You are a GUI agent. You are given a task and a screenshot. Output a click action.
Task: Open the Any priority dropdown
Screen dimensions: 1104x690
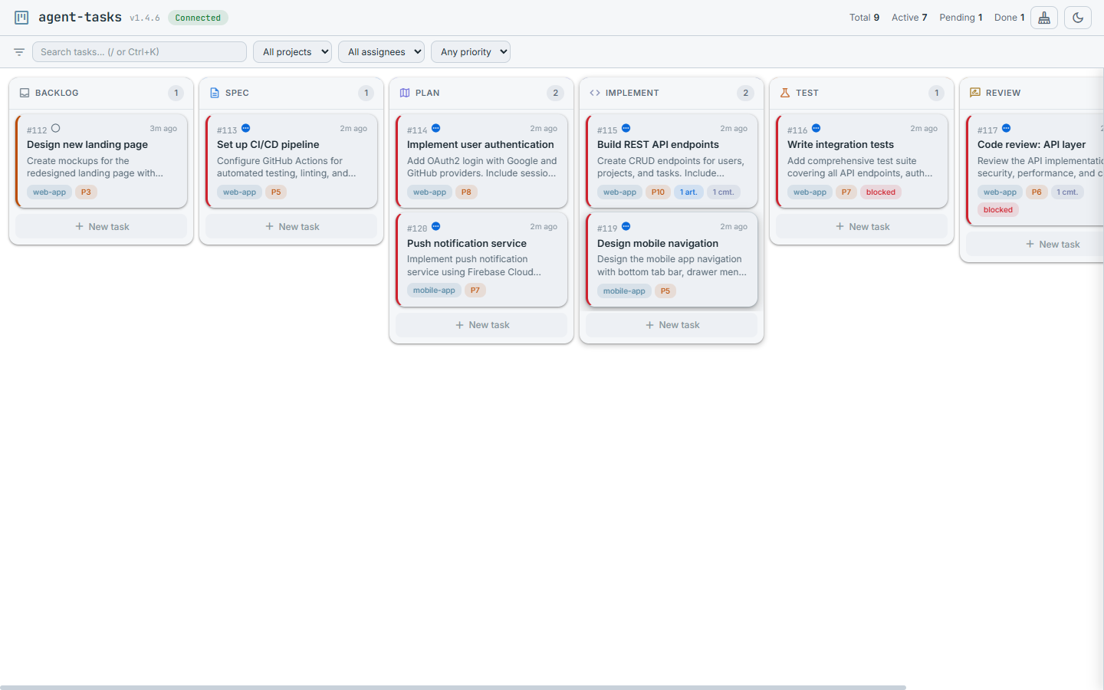(470, 51)
